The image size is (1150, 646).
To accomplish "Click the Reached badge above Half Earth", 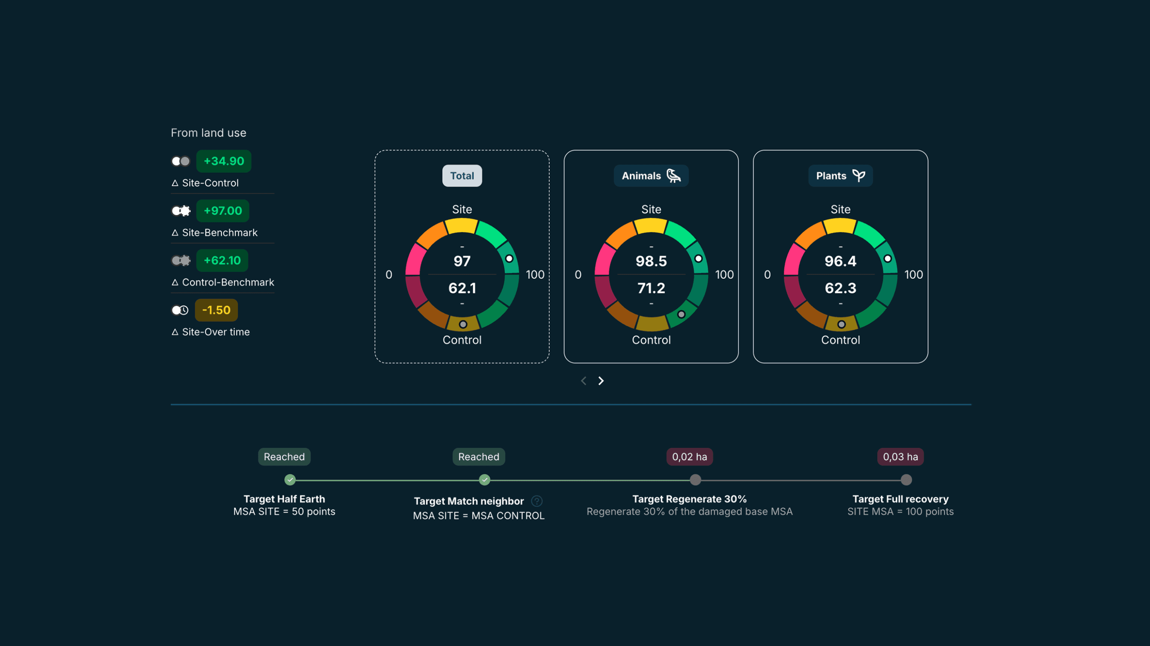I will tap(284, 457).
